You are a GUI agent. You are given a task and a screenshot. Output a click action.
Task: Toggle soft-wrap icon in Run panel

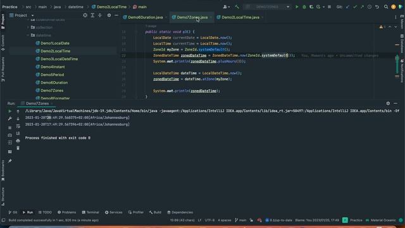tap(18, 126)
